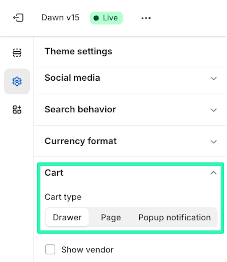227x262 pixels.
Task: Enable the Show vendor checkbox
Action: [x=50, y=249]
